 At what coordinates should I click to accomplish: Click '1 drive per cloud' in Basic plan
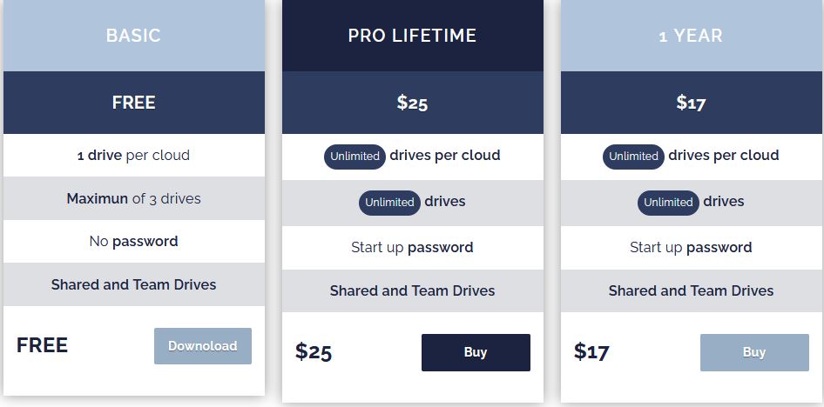(133, 156)
